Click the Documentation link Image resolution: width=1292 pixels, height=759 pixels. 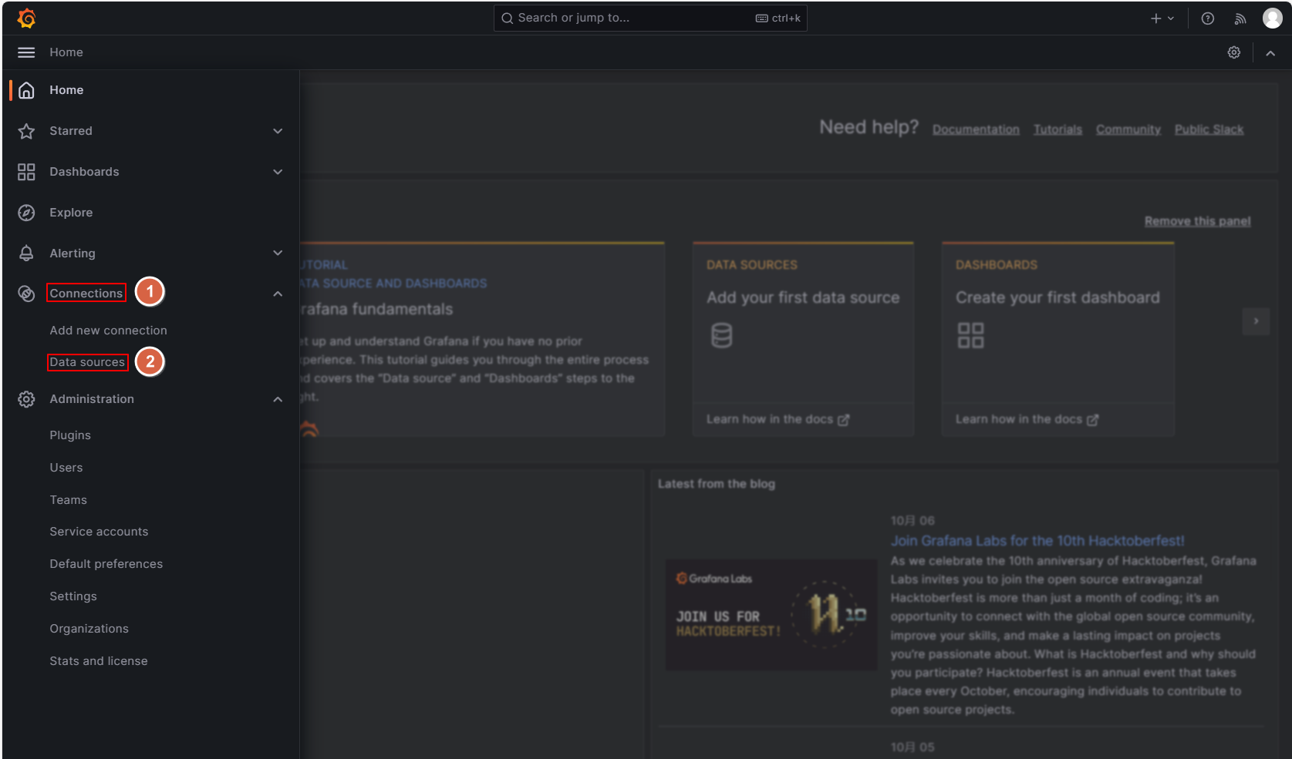pyautogui.click(x=976, y=129)
